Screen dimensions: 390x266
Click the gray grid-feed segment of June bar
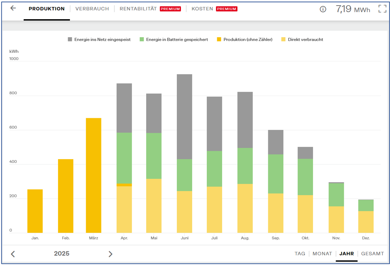(x=184, y=116)
